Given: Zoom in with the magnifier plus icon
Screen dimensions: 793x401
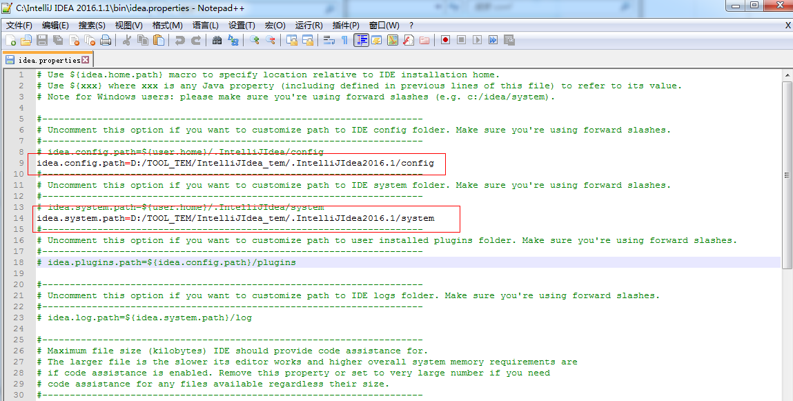Looking at the screenshot, I should 255,41.
